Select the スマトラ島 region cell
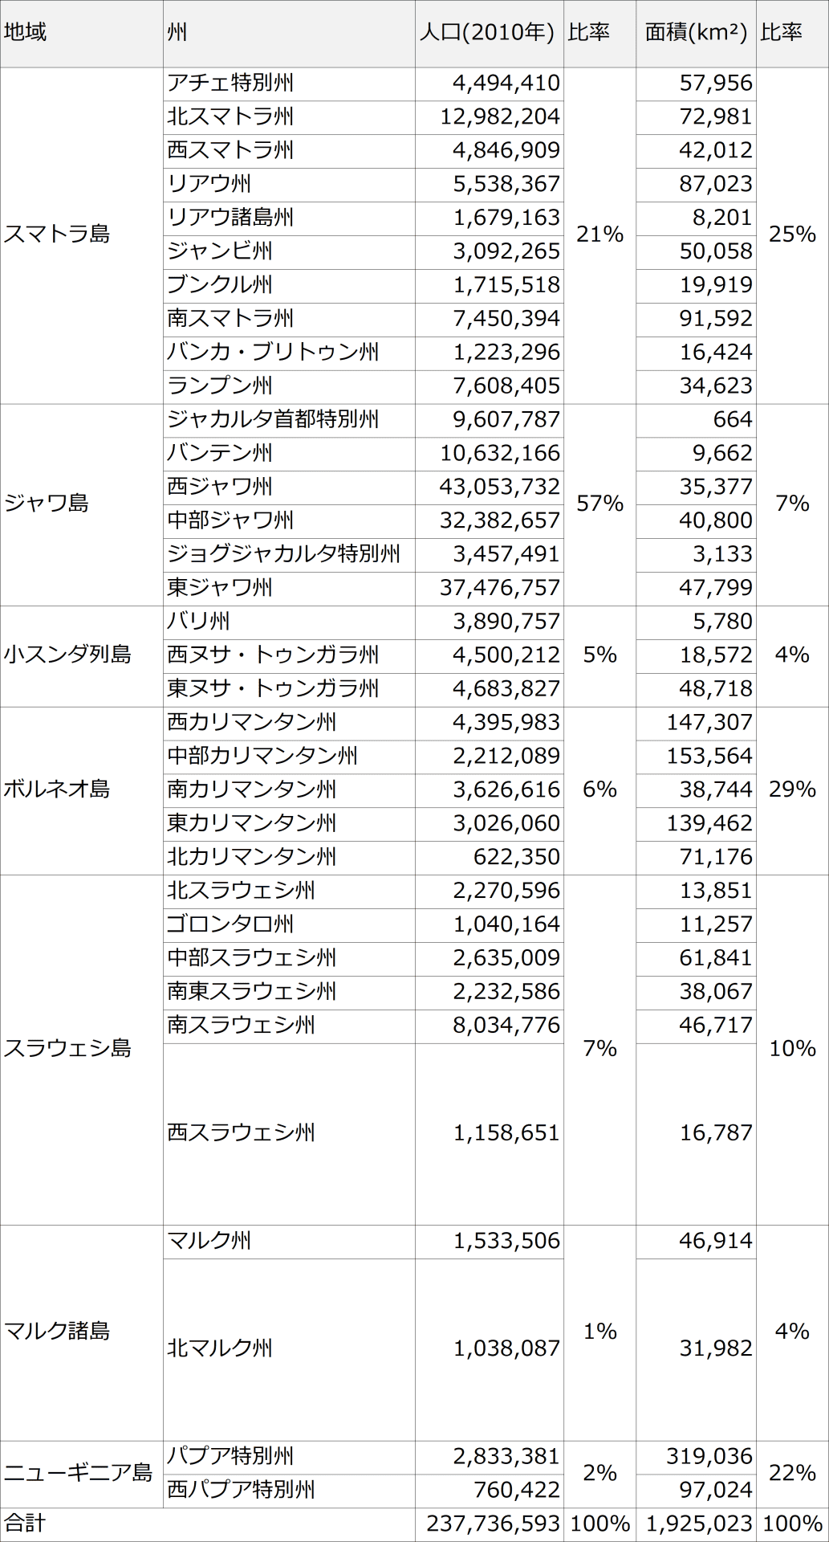 tap(82, 235)
